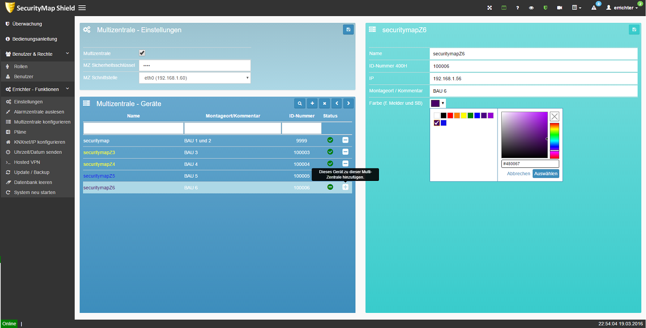Image resolution: width=646 pixels, height=328 pixels.
Task: Remove securitymapZ3 with its minus icon
Action: coord(345,152)
